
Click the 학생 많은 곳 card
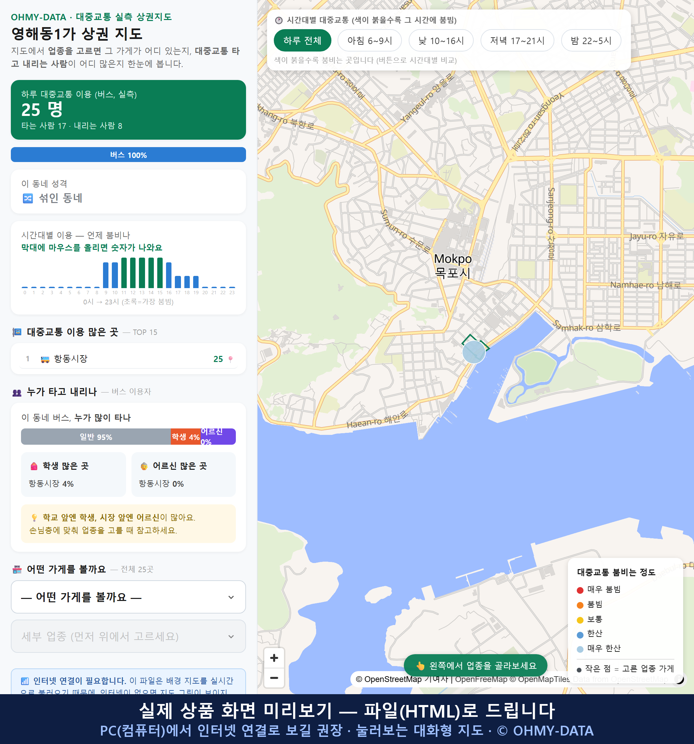point(73,475)
